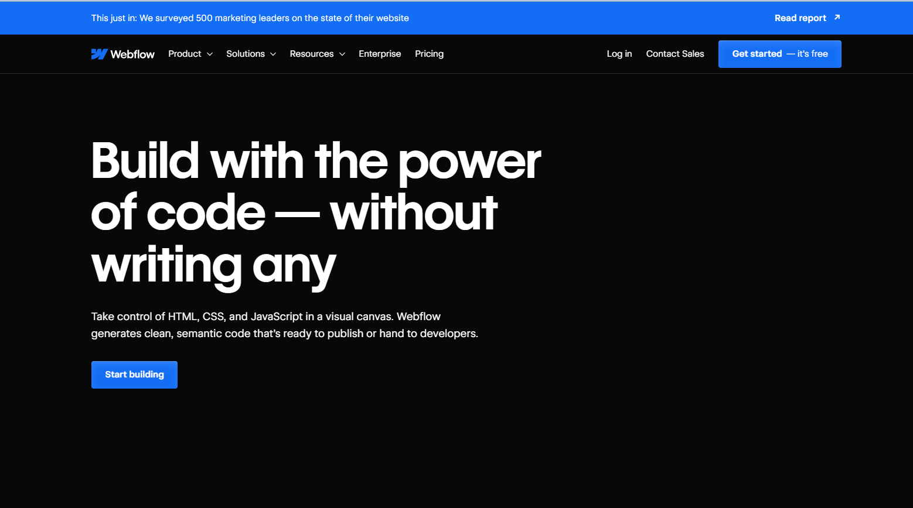Click the Resources dropdown chevron
Screen dimensions: 913x508
pyautogui.click(x=343, y=54)
